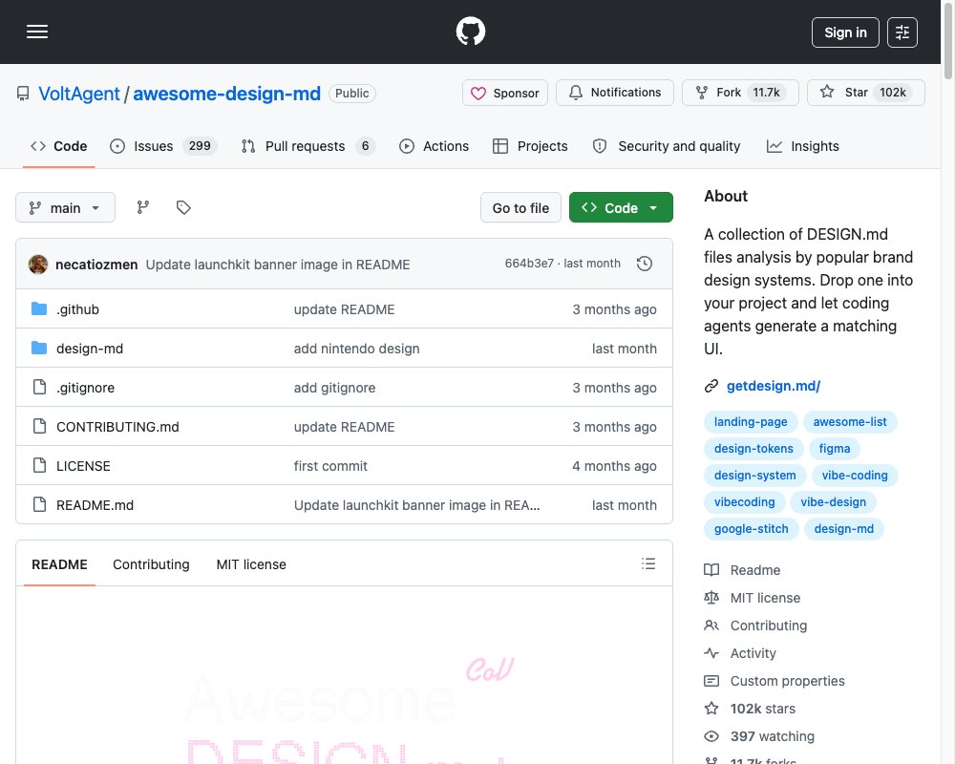Click the design-md folder icon
Viewport: 955px width, 764px height.
(x=39, y=348)
